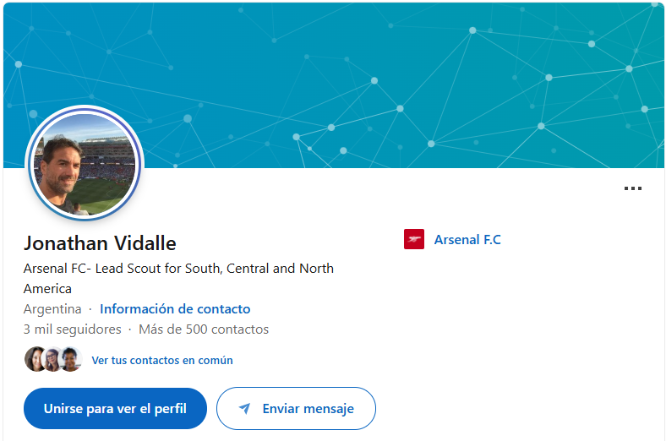This screenshot has width=666, height=441.
Task: Open Jonathan Vidalle's round profile photo
Action: coord(85,164)
